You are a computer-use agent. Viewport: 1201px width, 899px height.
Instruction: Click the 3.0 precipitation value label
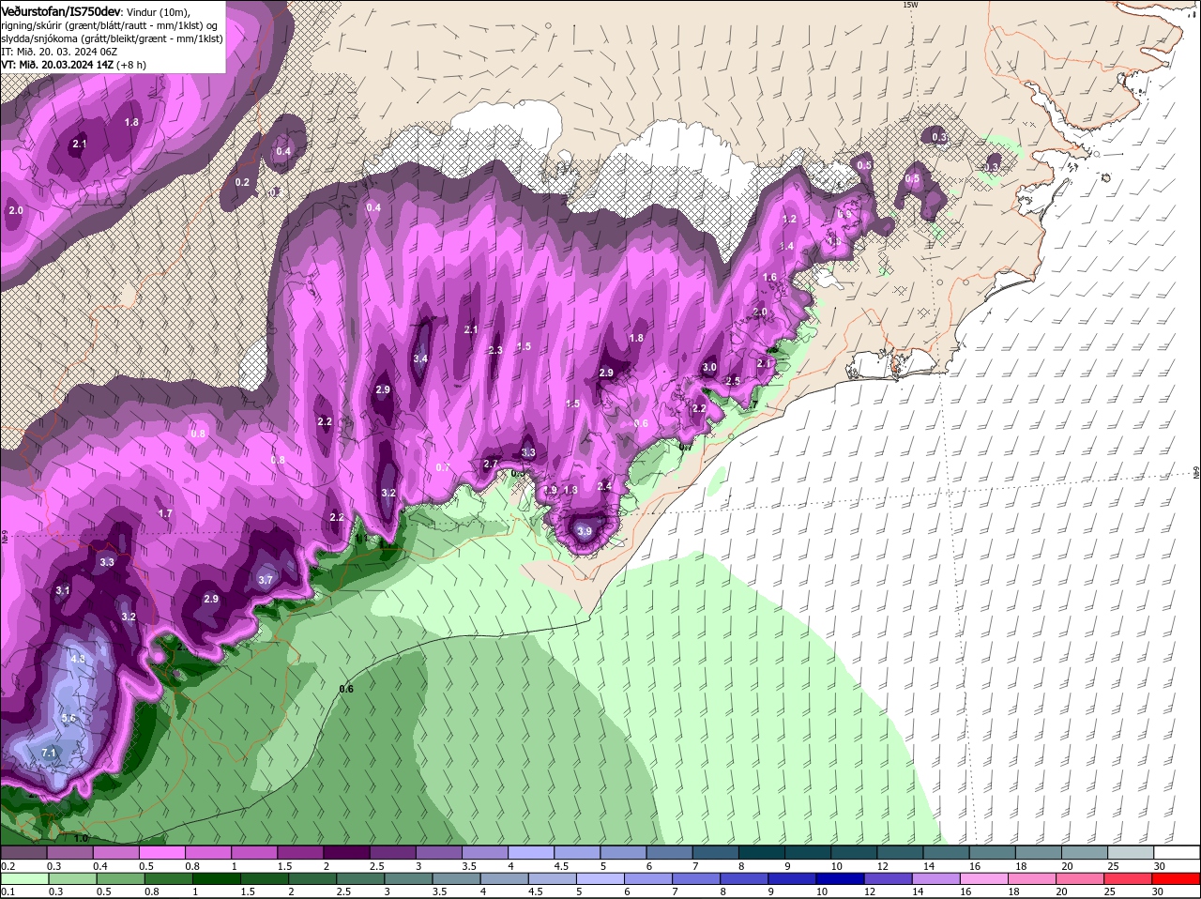tap(709, 368)
